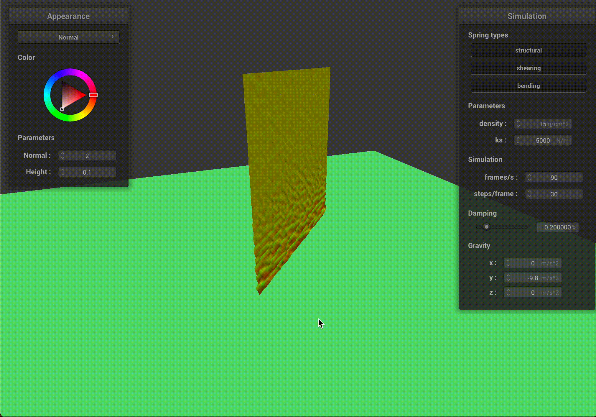Toggle the bending spring type
The width and height of the screenshot is (596, 417).
click(x=528, y=86)
